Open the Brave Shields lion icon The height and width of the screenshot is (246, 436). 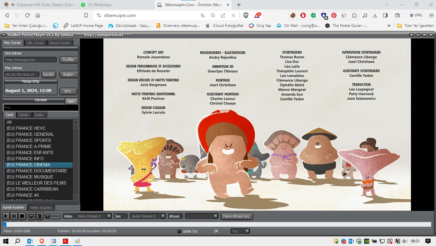pyautogui.click(x=246, y=15)
